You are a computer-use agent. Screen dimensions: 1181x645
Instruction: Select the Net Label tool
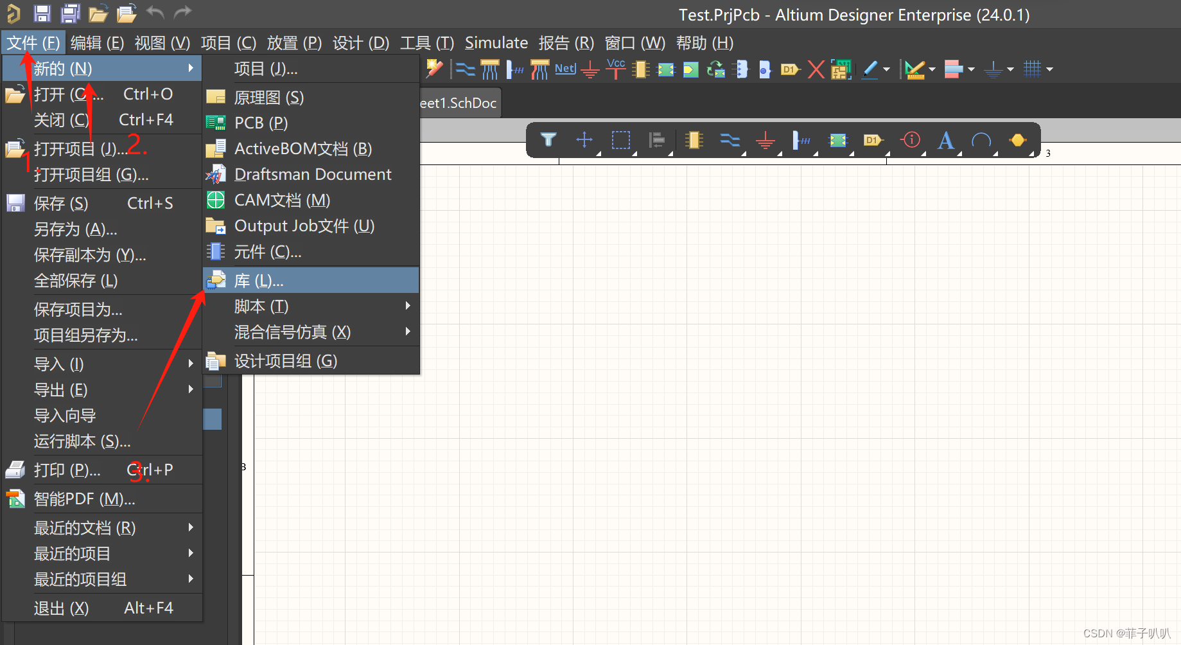(565, 69)
